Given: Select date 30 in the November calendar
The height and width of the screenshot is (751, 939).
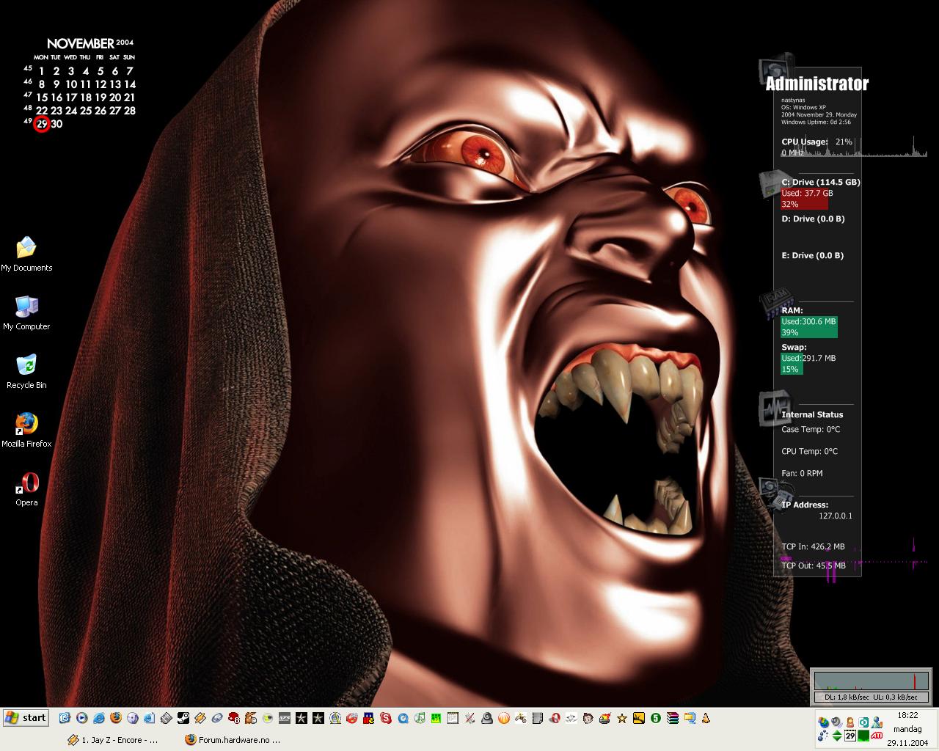Looking at the screenshot, I should coord(56,124).
